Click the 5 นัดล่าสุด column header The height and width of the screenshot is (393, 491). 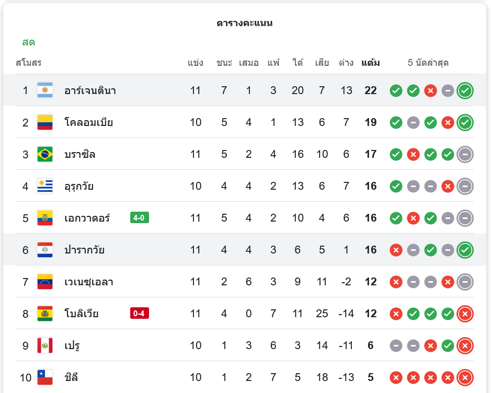428,63
